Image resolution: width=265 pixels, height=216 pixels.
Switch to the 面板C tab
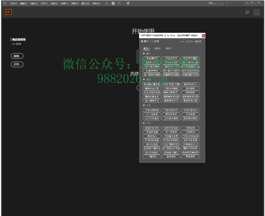pyautogui.click(x=169, y=48)
